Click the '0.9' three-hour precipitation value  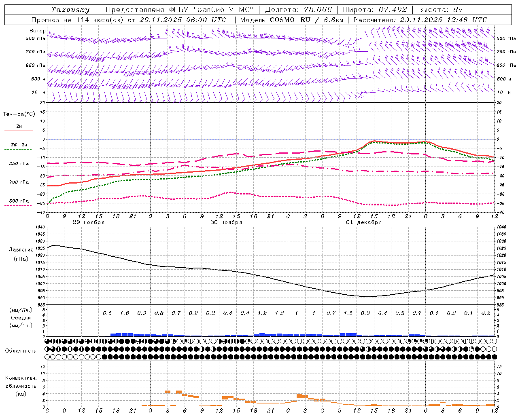(x=142, y=313)
